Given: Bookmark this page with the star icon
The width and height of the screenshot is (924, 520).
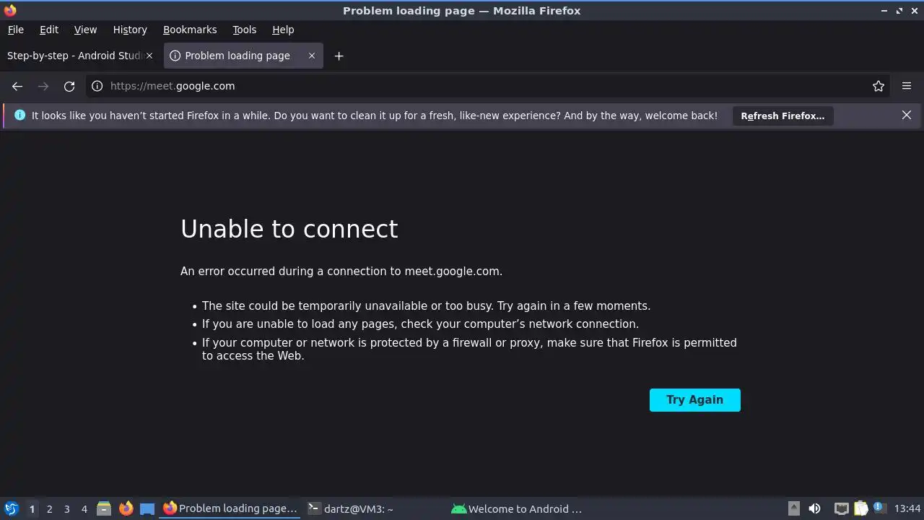Looking at the screenshot, I should point(879,86).
